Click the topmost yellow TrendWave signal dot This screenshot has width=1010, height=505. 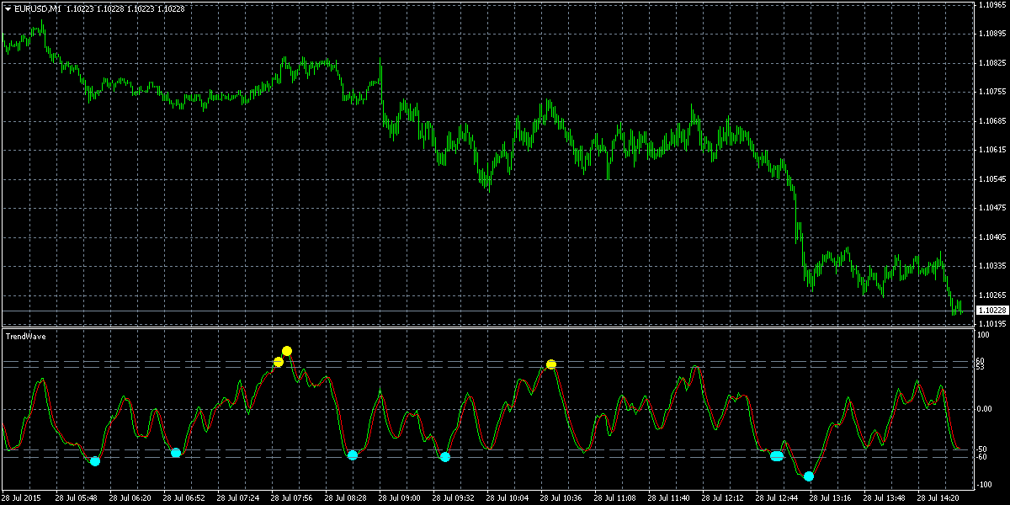[x=287, y=350]
